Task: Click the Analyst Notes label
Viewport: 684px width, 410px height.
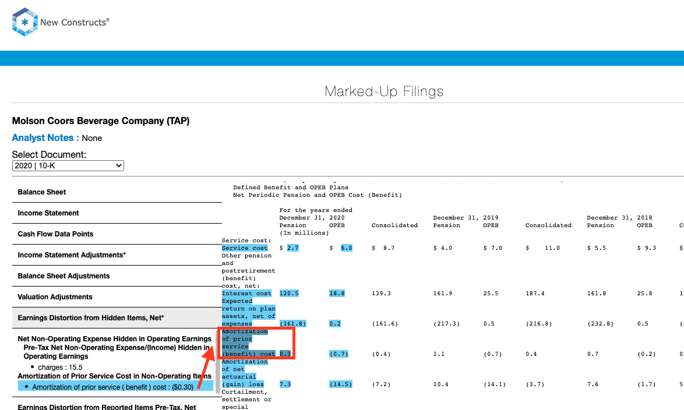Action: 45,138
